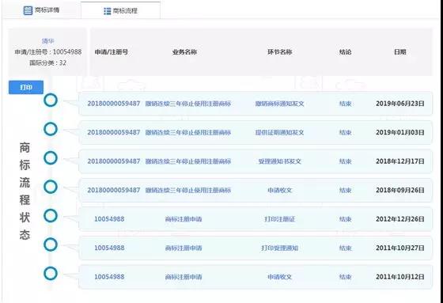Click 结束 in the 2019年01月03日 row
Viewport: 443px width, 303px height.
click(345, 133)
